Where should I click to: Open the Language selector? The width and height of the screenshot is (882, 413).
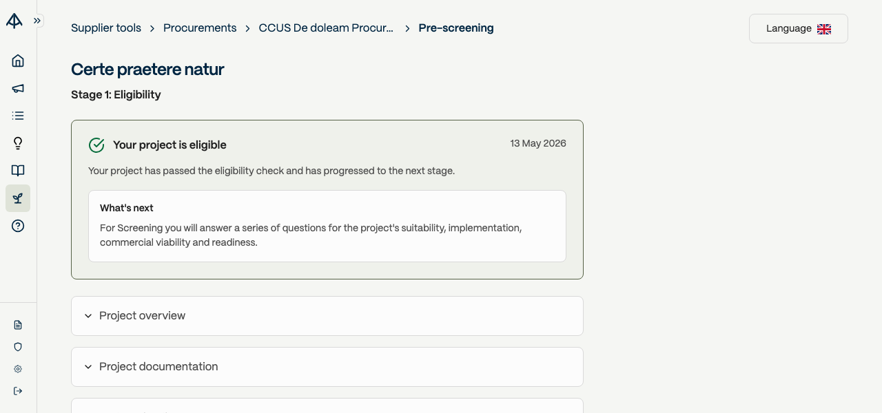(x=799, y=29)
